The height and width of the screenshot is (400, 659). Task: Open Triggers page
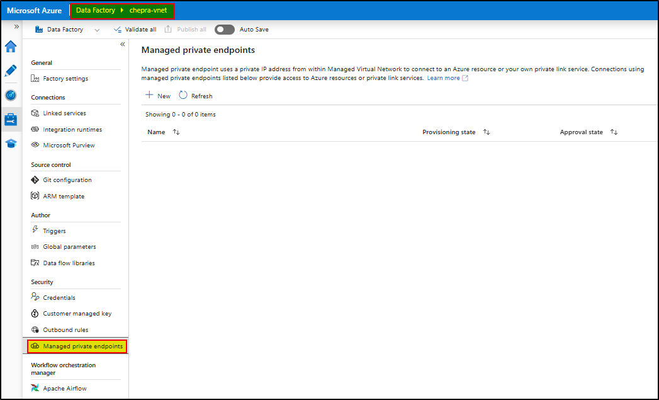(54, 231)
